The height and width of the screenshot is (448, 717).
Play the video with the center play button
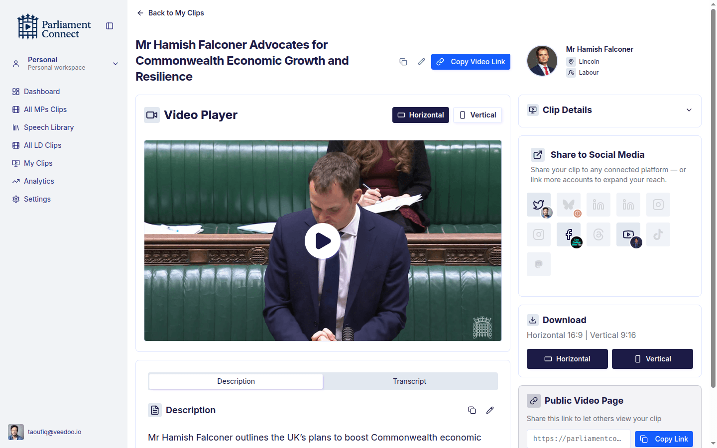click(323, 241)
